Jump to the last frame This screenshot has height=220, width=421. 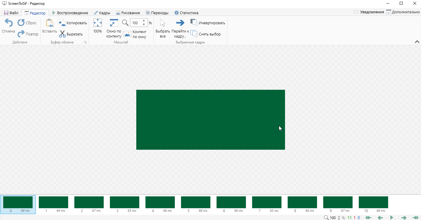415,218
